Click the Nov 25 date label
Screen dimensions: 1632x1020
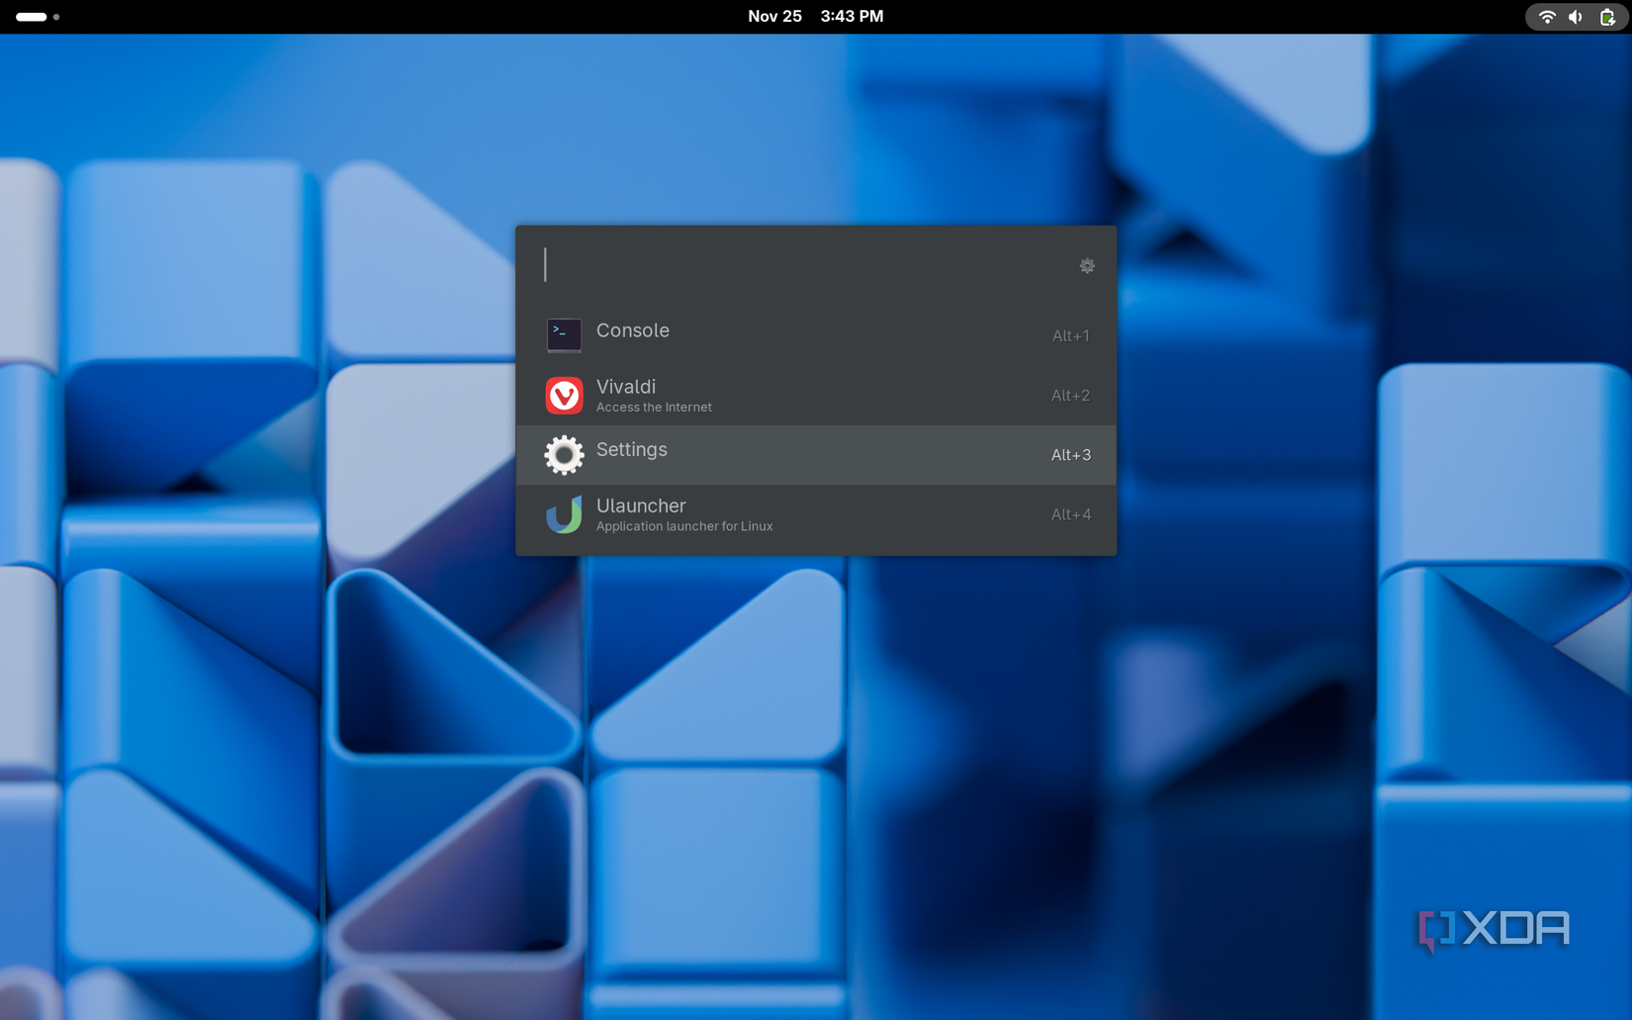point(775,16)
